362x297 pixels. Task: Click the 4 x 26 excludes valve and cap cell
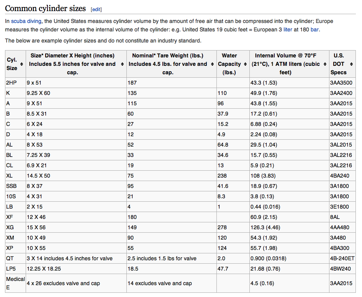coord(63,284)
